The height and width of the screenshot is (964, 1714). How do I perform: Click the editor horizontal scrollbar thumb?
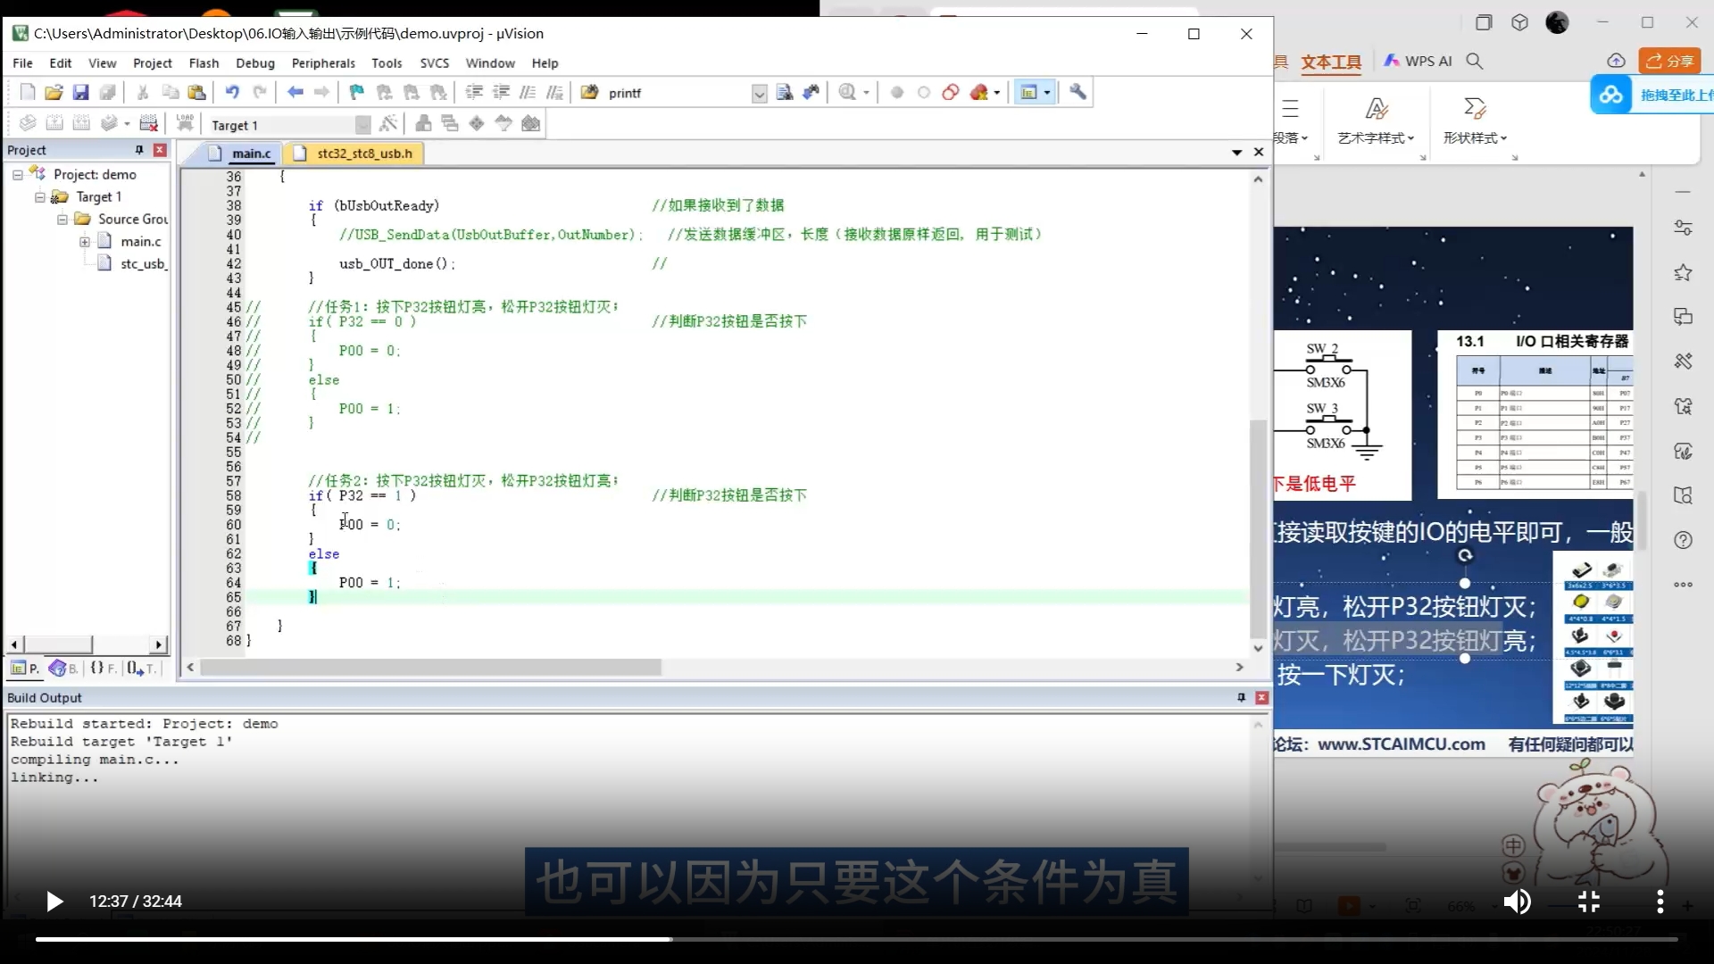coord(430,668)
